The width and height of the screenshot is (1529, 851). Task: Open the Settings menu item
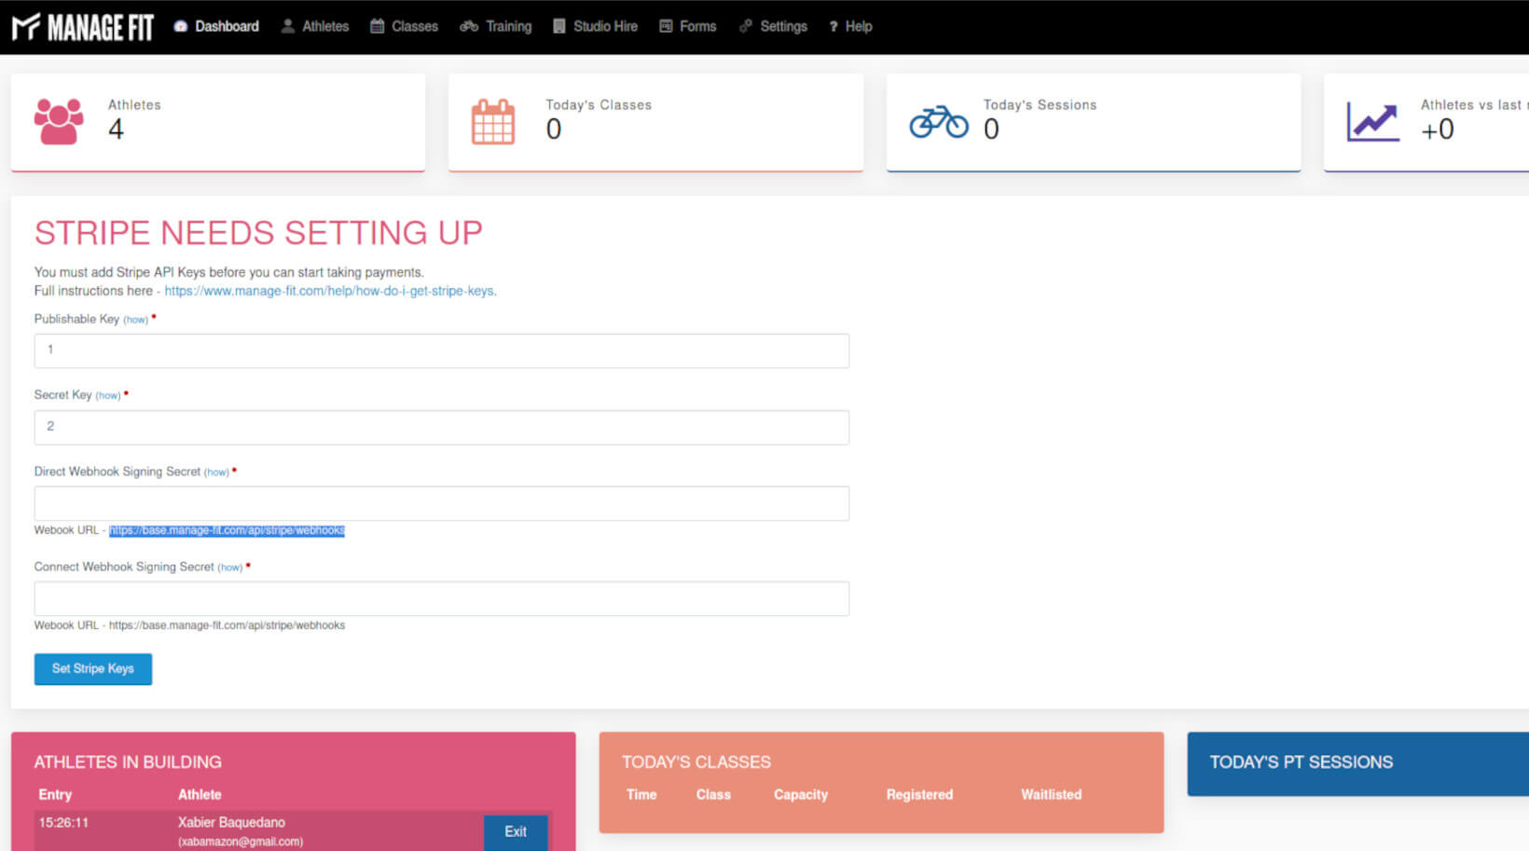tap(773, 26)
